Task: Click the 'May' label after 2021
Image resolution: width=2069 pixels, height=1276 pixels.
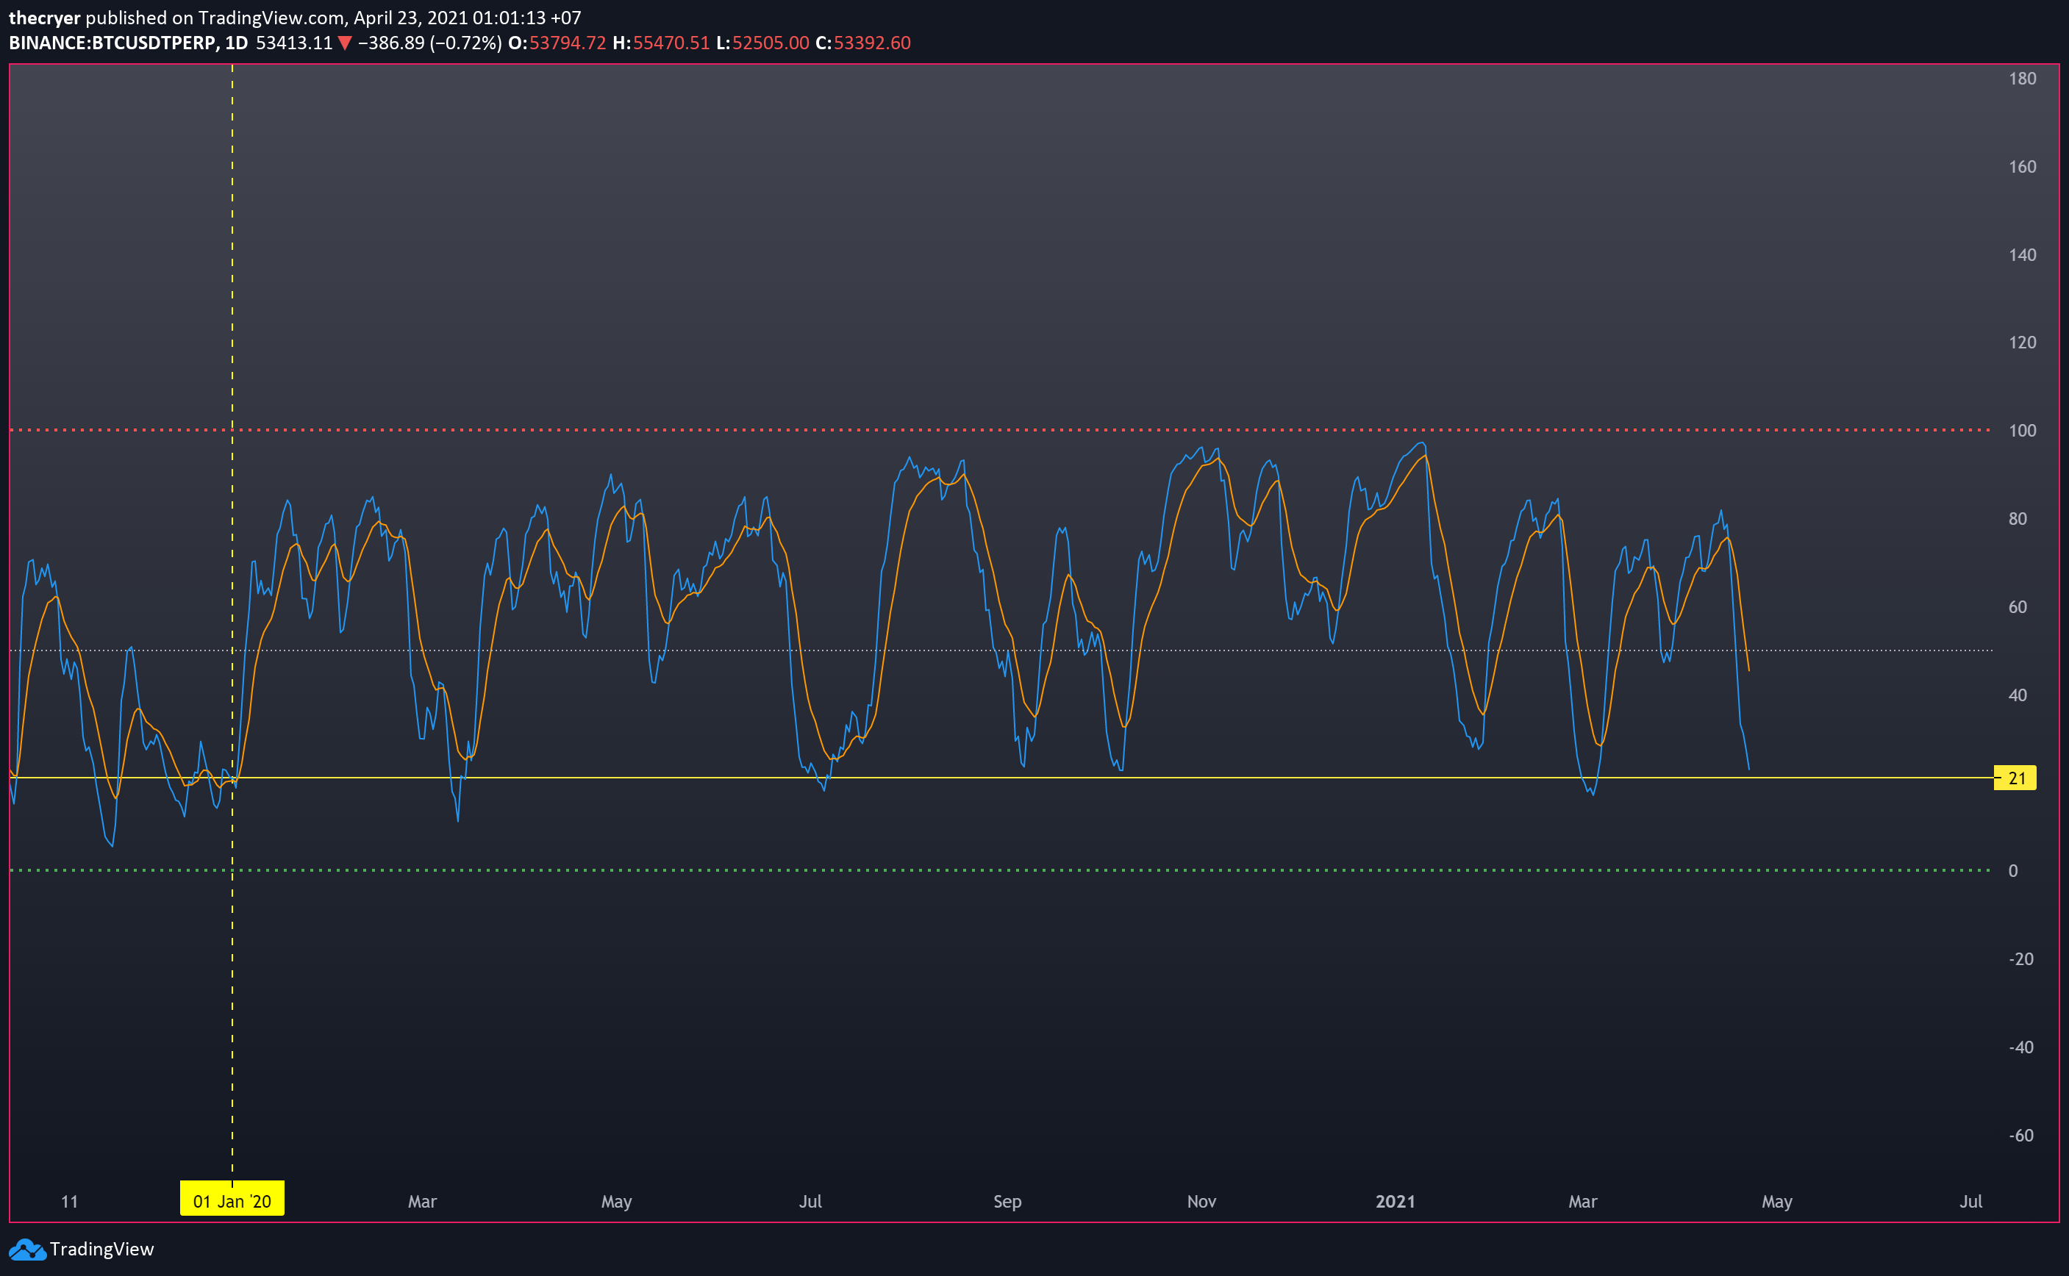Action: coord(1777,1202)
